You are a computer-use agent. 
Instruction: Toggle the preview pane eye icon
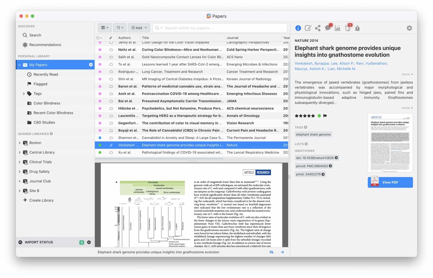coord(271,252)
